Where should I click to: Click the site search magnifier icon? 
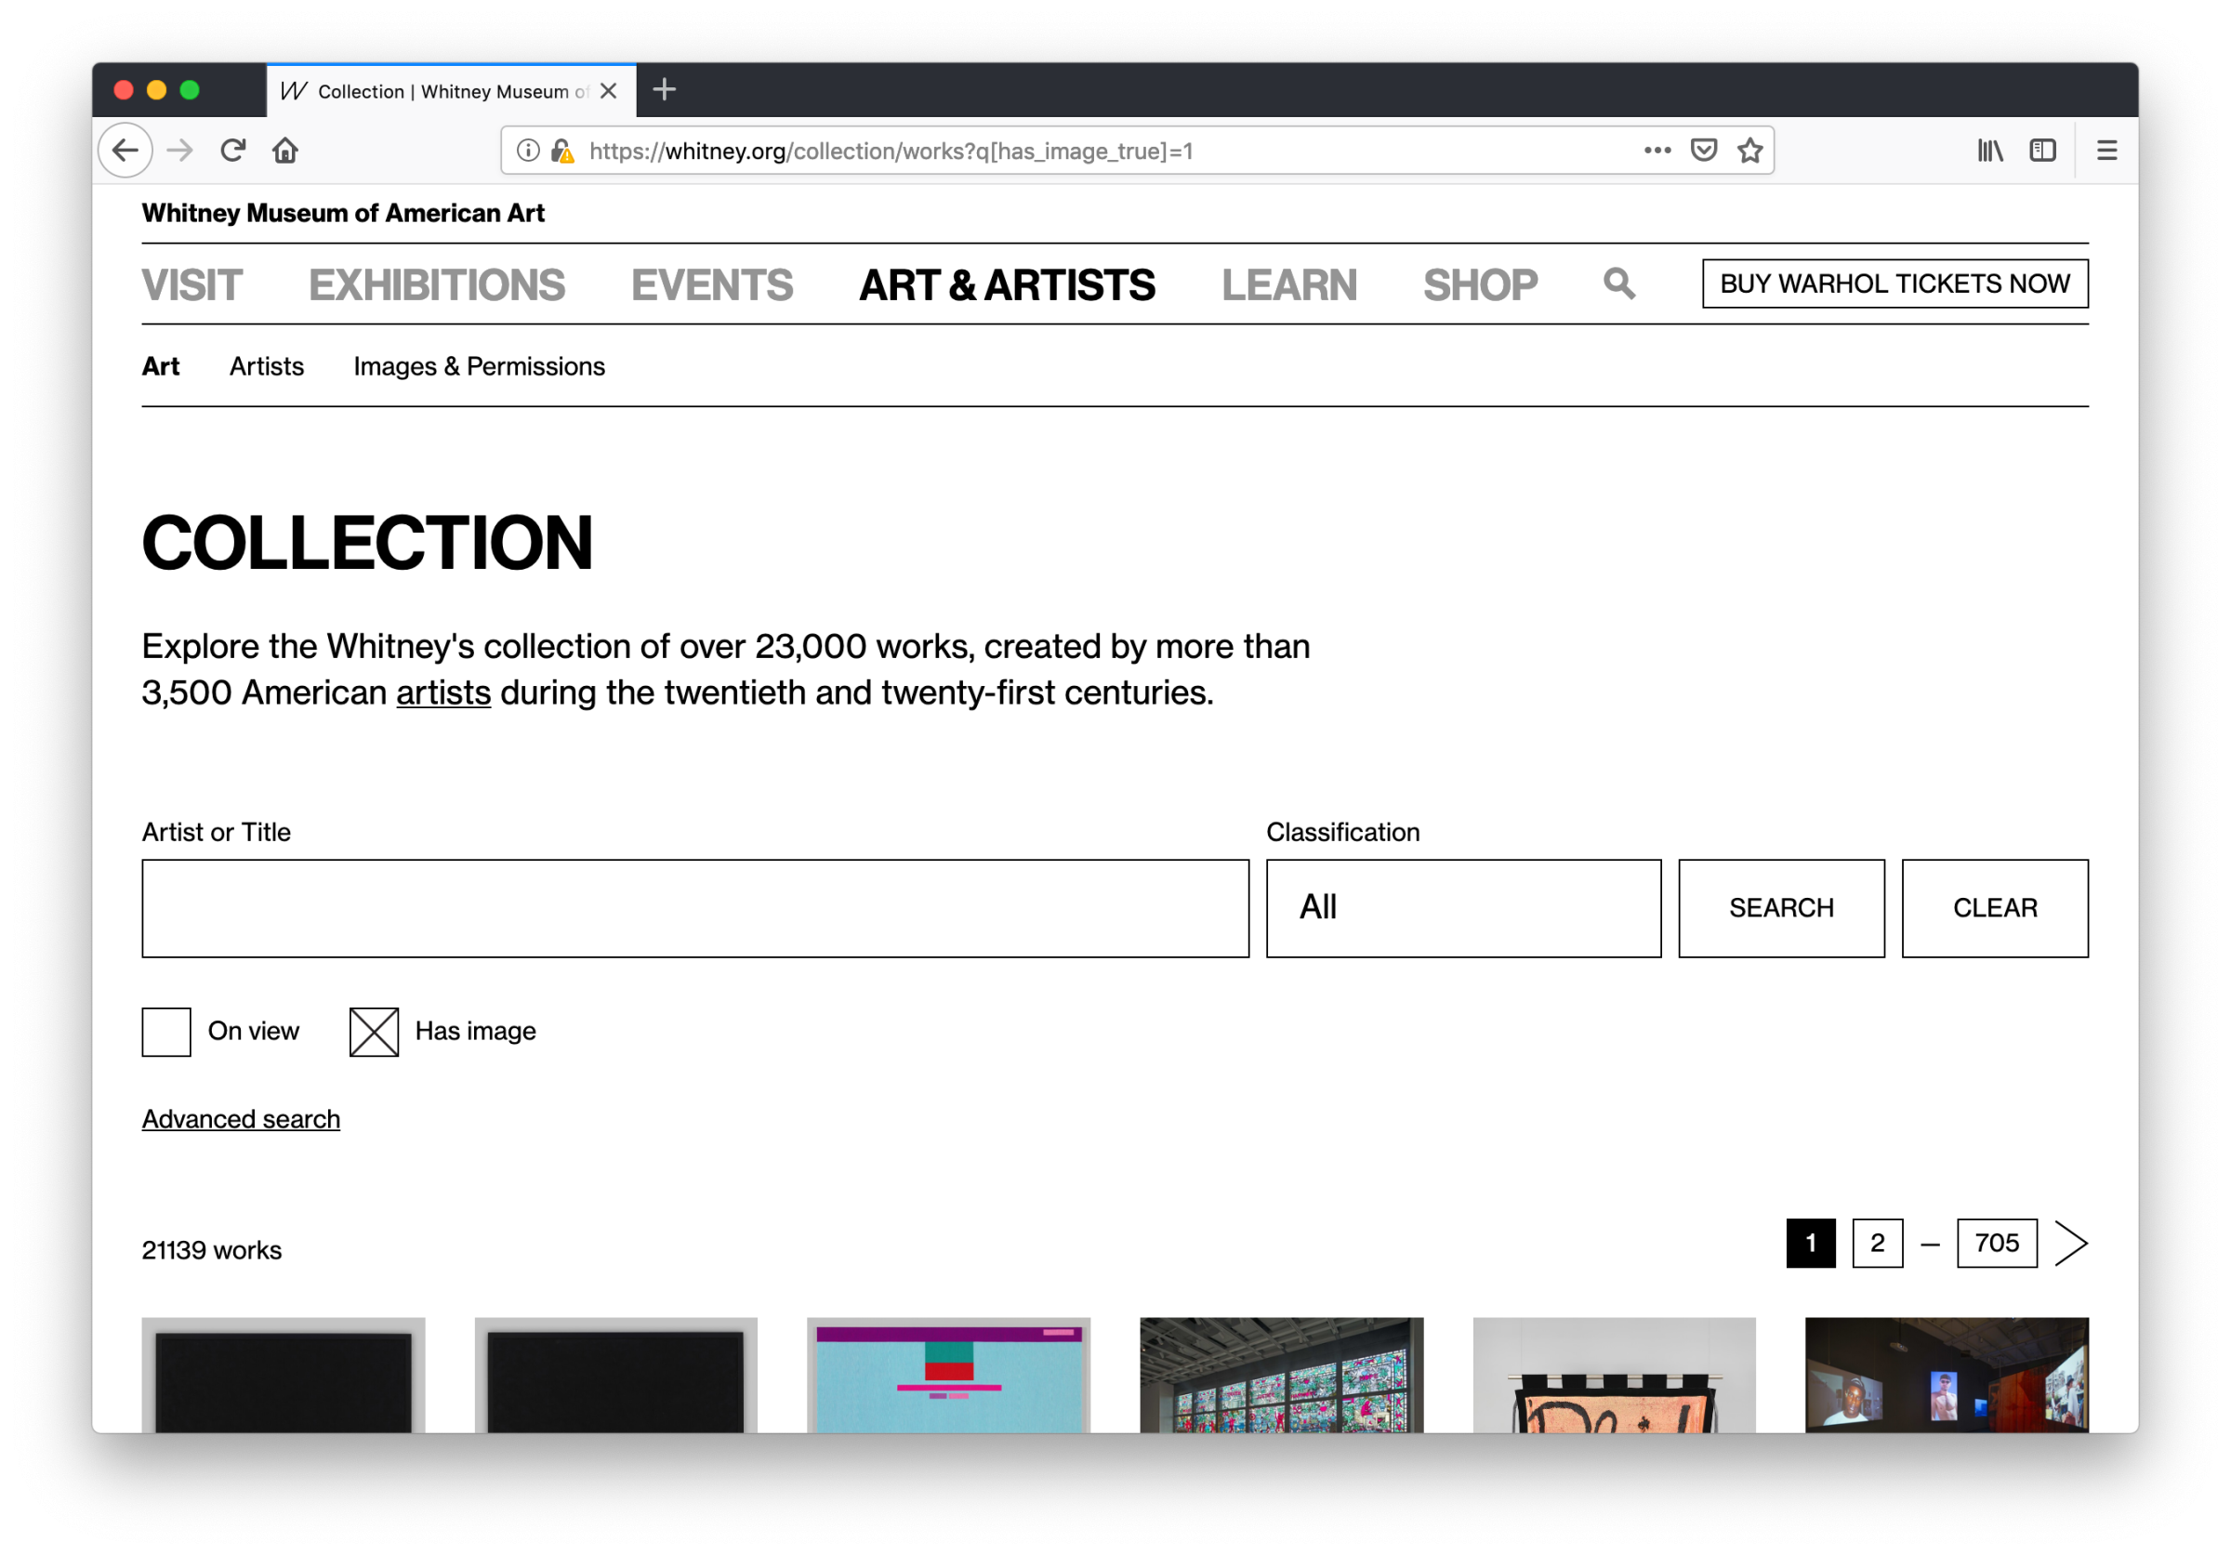click(1618, 283)
